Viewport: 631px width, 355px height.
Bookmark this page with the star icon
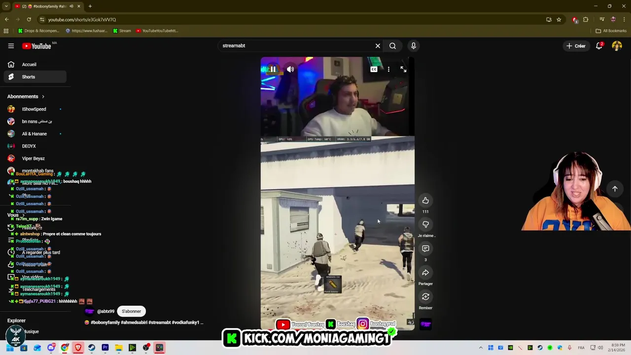(x=559, y=20)
